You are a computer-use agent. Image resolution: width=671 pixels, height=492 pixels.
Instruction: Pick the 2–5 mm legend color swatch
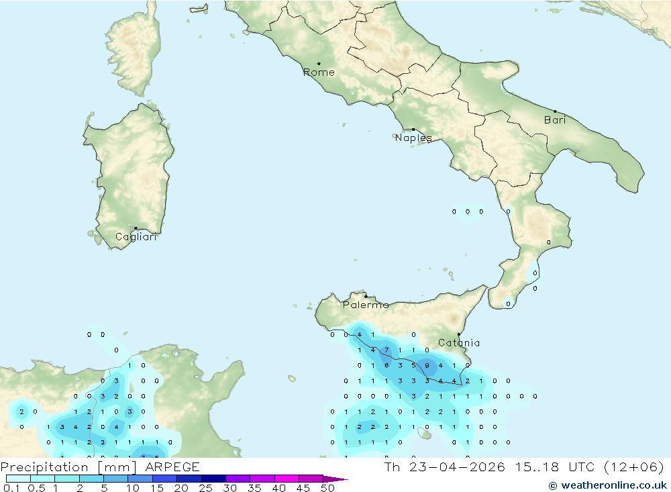91,479
